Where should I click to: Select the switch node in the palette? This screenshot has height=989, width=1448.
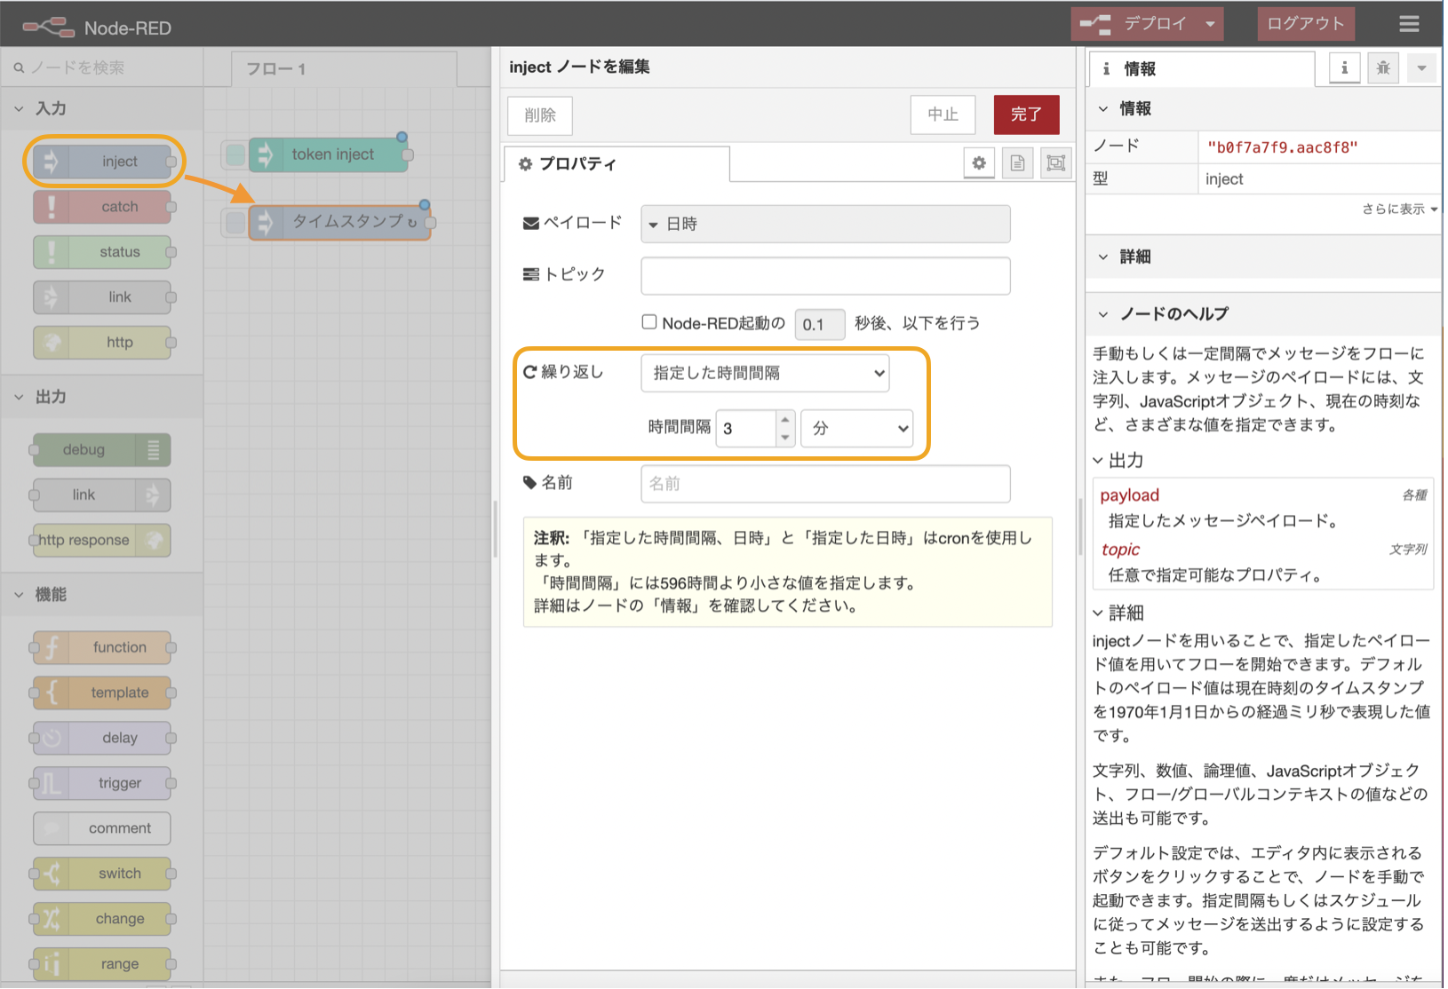(x=102, y=874)
